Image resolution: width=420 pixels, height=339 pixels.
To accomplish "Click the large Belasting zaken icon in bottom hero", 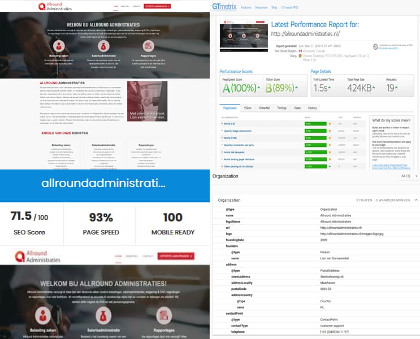I will 43,315.
